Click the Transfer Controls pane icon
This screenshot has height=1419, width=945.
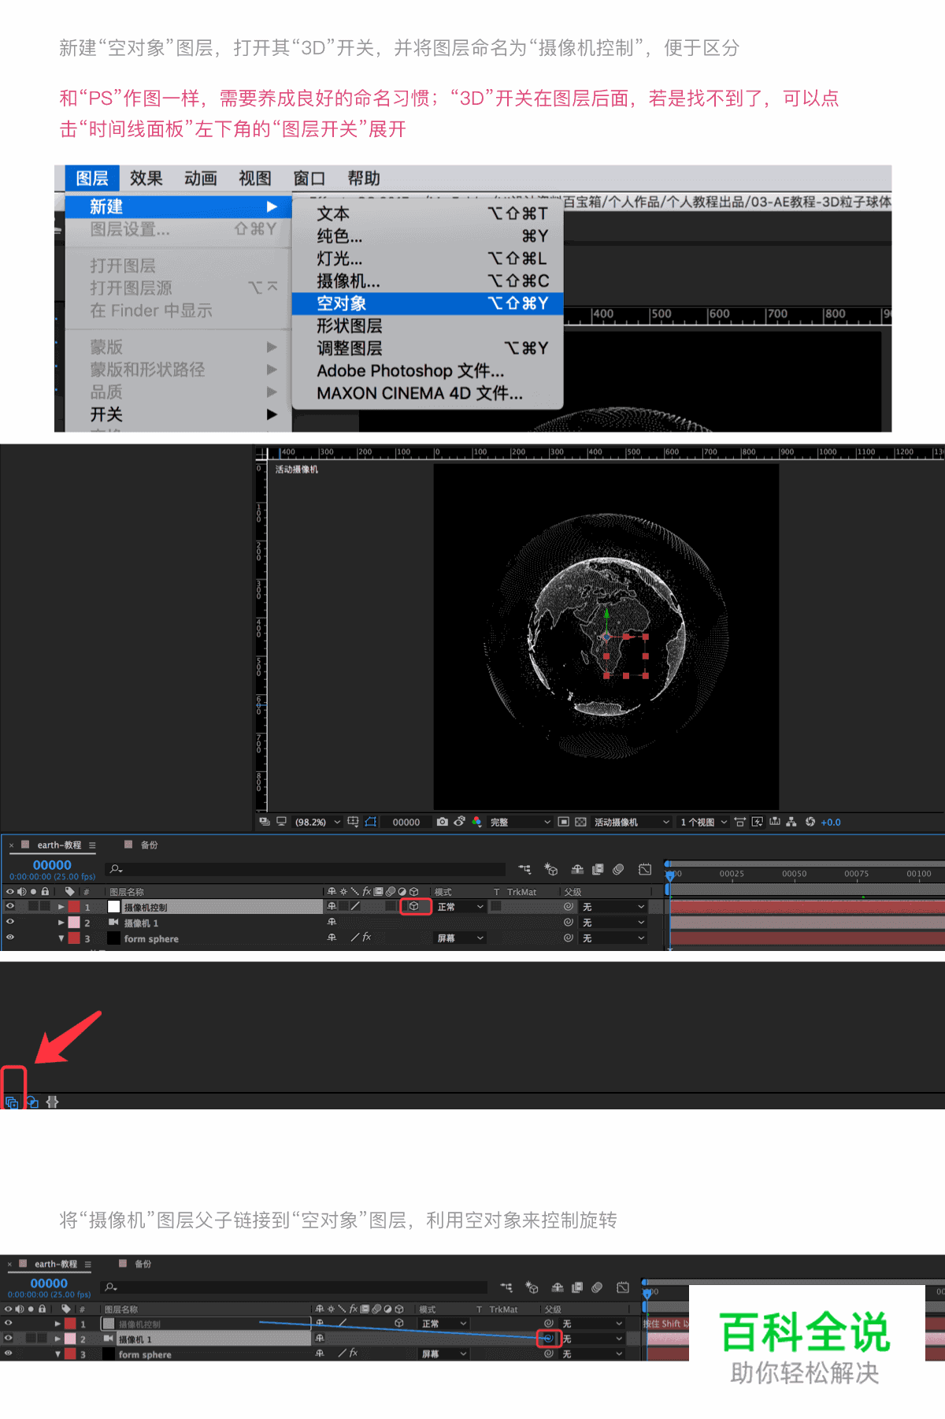32,1102
